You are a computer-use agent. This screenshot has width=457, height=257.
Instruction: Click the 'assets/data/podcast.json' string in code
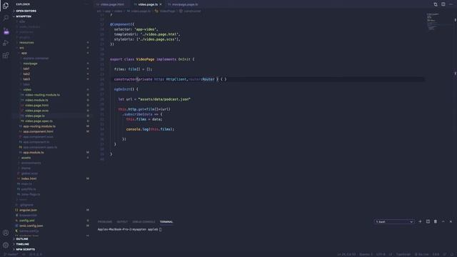[x=164, y=99]
